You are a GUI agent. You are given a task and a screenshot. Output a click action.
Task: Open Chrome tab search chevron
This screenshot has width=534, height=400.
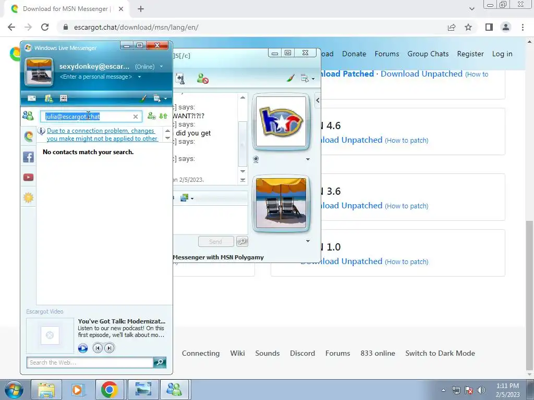[471, 9]
